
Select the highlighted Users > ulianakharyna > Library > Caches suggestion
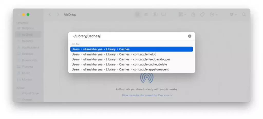(131, 49)
